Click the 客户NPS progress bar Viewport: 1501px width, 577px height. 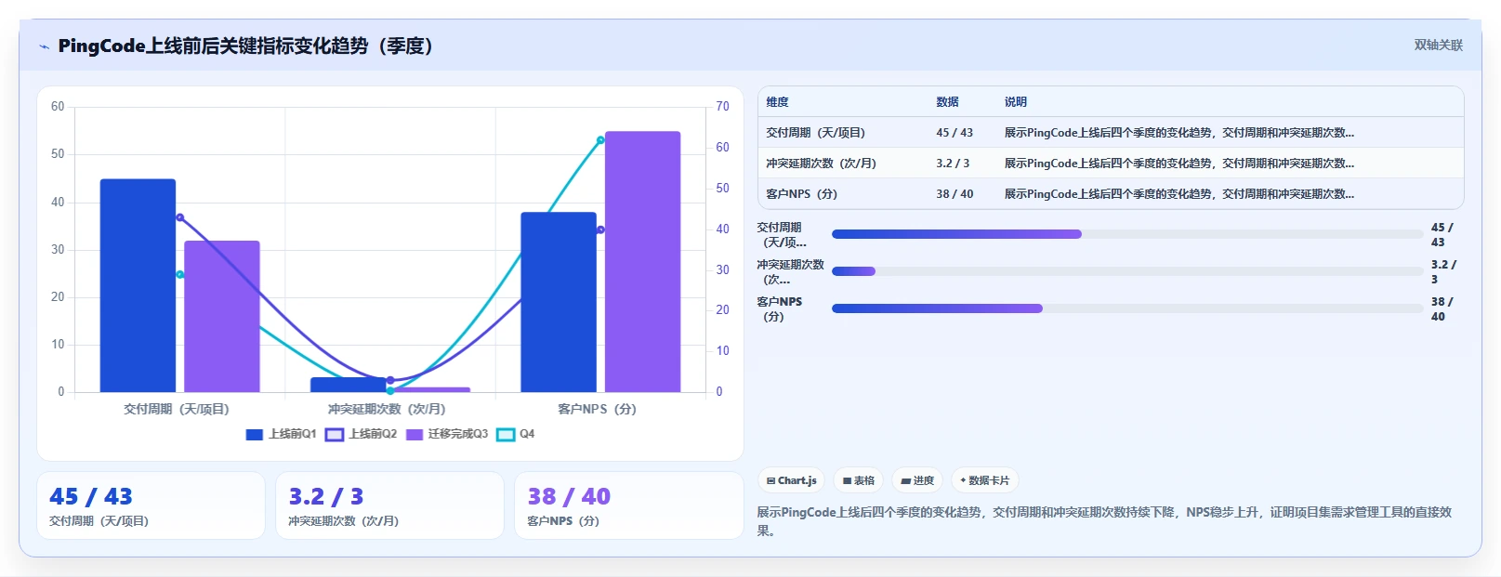pyautogui.click(x=1127, y=308)
